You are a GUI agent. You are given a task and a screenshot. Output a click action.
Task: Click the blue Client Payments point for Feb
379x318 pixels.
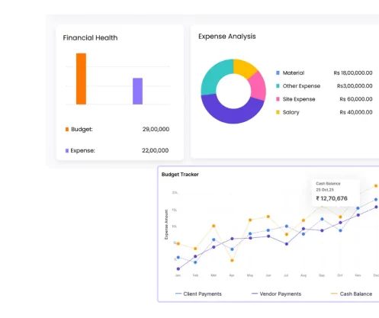(195, 262)
